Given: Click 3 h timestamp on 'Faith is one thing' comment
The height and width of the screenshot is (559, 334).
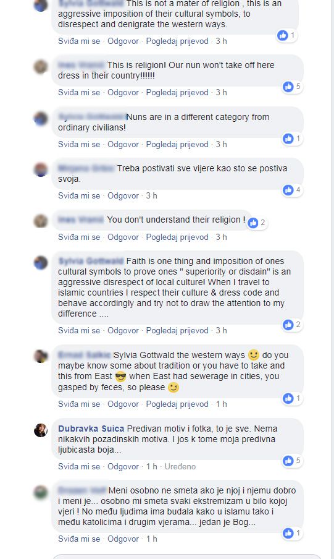Looking at the screenshot, I should point(221,330).
